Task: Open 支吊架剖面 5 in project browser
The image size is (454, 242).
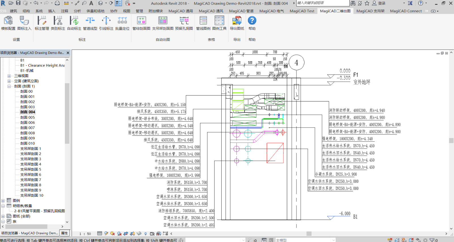Action: point(31,169)
